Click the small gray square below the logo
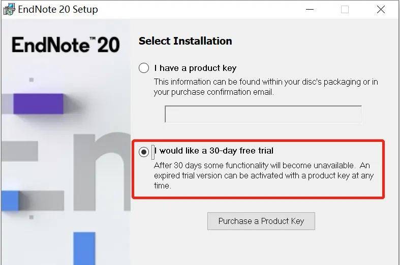 (x=32, y=80)
